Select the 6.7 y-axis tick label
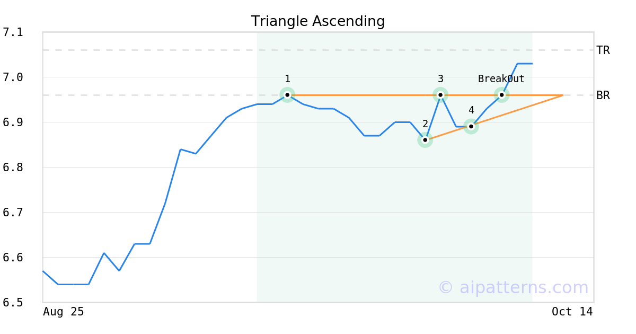The height and width of the screenshot is (334, 636). point(13,213)
